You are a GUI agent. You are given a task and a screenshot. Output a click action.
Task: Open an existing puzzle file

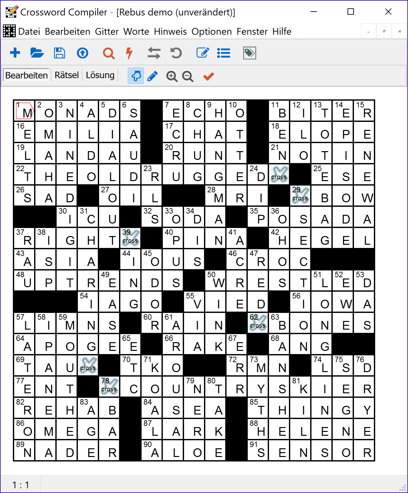pyautogui.click(x=37, y=53)
